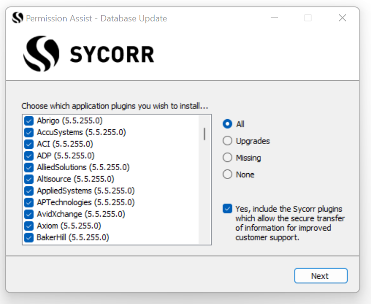The height and width of the screenshot is (304, 371).
Task: Deselect the ADP plugin checkbox
Action: pos(29,156)
